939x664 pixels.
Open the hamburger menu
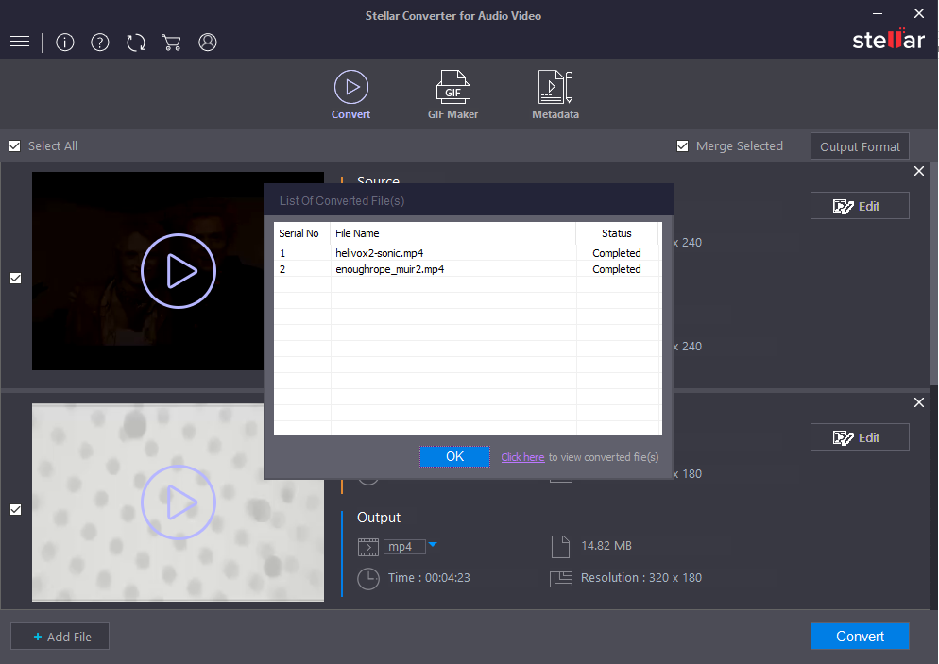point(20,42)
